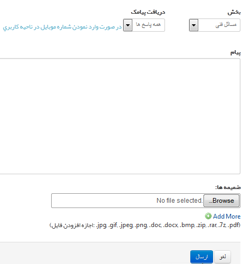This screenshot has height=264, width=242.
Task: Click the 'No file selected.' text
Action: tap(180, 201)
